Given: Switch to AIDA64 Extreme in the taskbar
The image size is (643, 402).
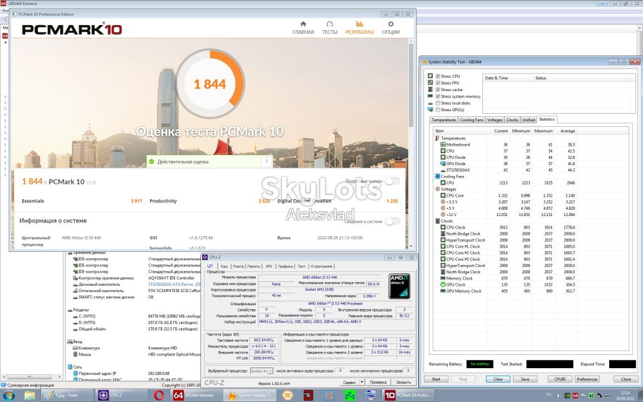Looking at the screenshot, I should 196,396.
